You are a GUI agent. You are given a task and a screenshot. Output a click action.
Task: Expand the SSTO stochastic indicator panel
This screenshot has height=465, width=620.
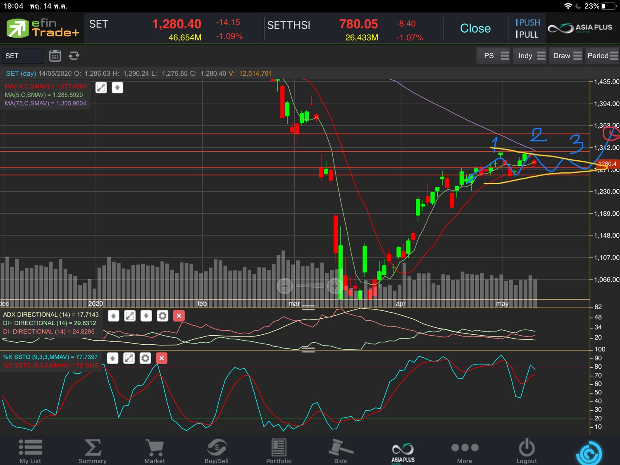[129, 358]
